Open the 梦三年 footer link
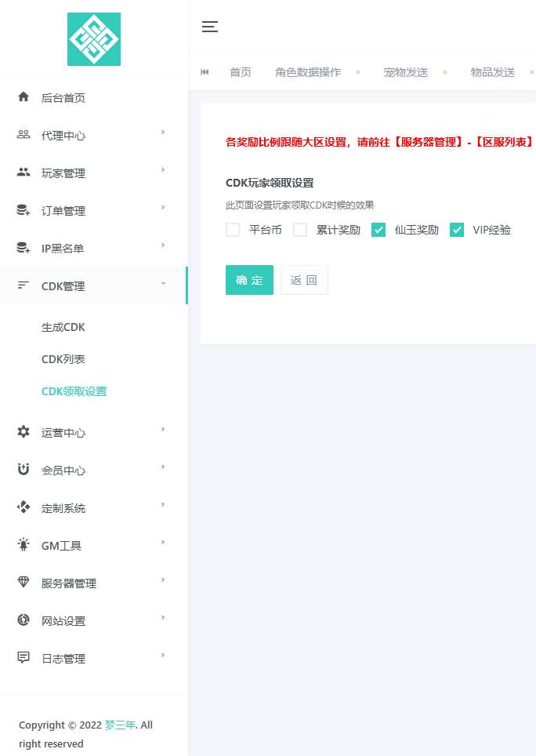The height and width of the screenshot is (756, 536). [120, 725]
